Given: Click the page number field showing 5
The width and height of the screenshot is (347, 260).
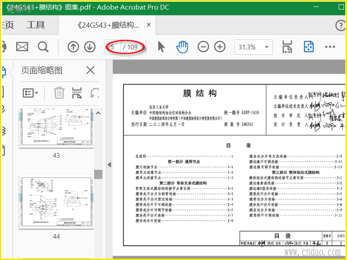Looking at the screenshot, I should 113,47.
